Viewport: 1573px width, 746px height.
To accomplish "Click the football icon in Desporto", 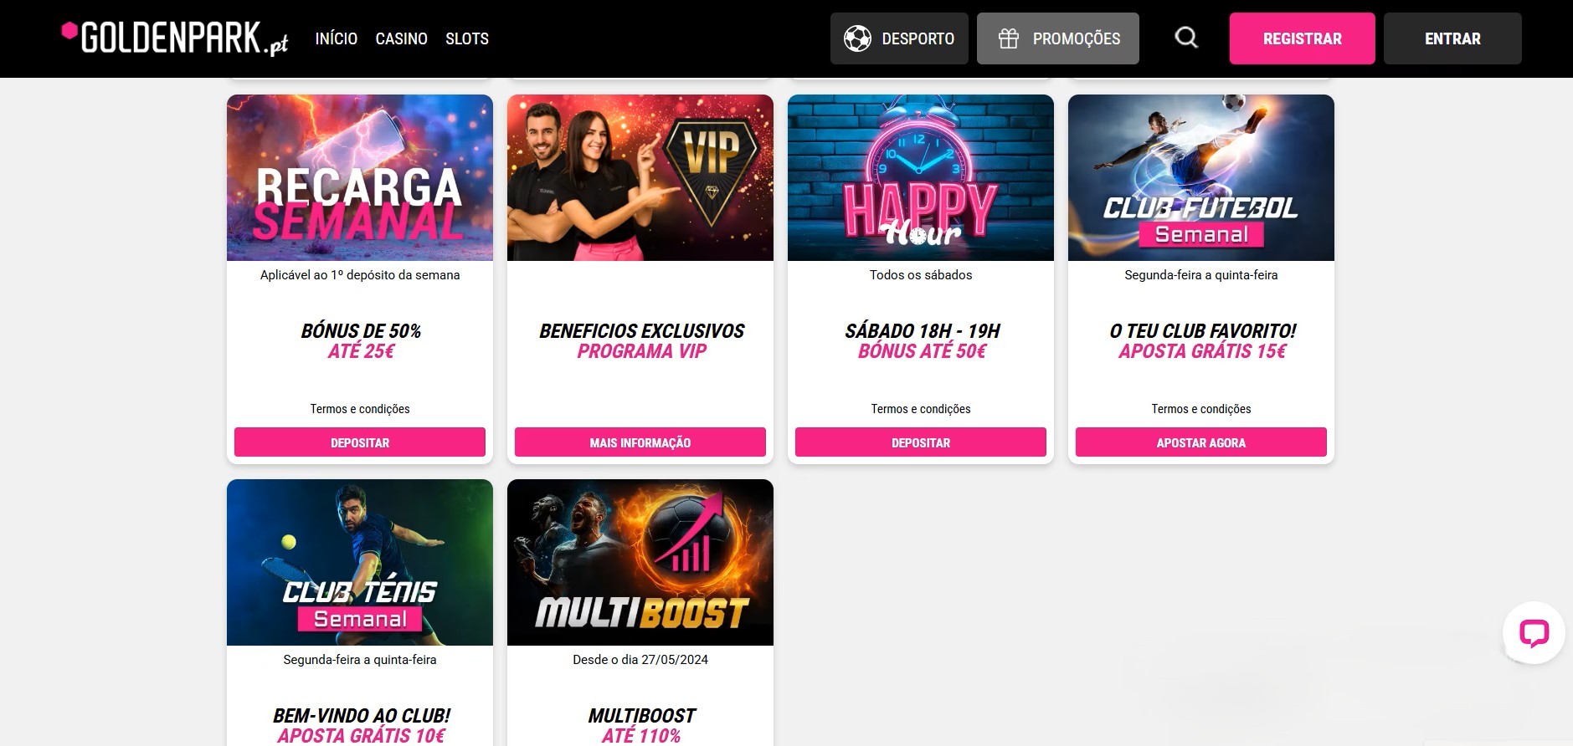I will 857,38.
